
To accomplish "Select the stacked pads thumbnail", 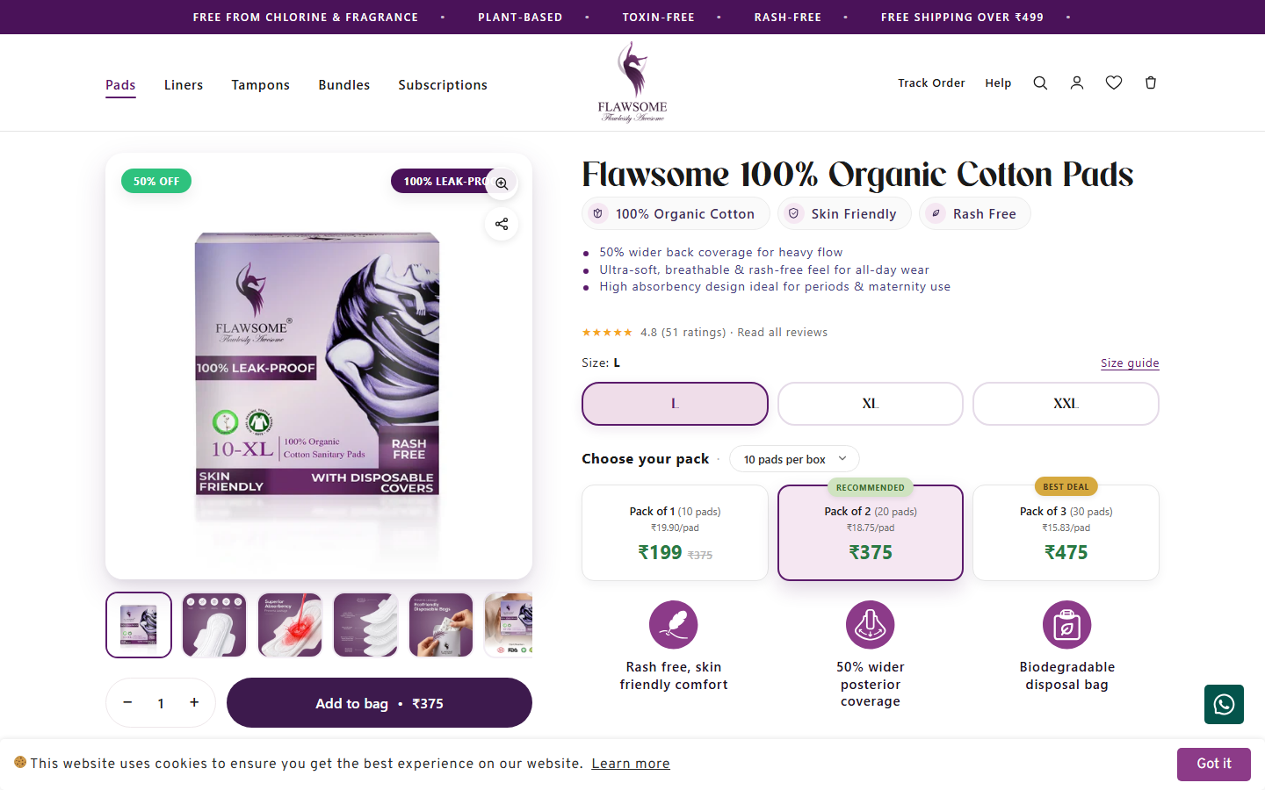I will click(x=365, y=625).
